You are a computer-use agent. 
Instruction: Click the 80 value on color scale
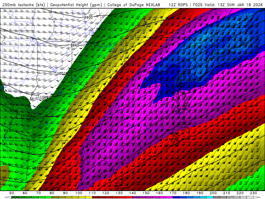click(52, 193)
